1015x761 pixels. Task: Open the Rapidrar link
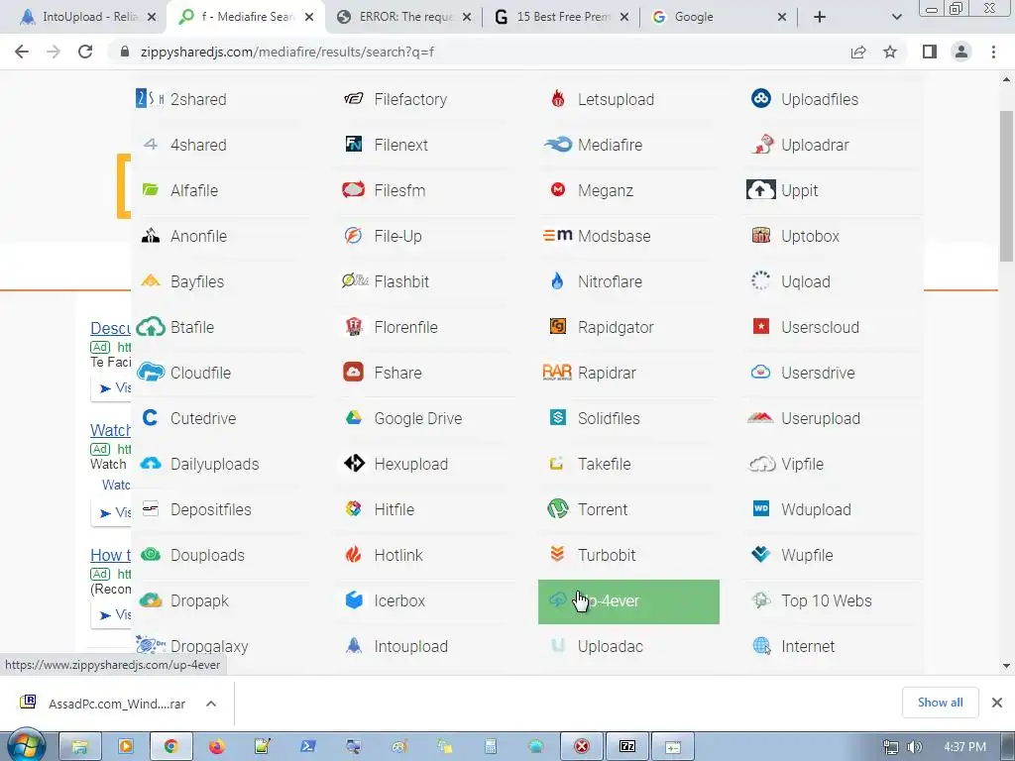point(607,373)
